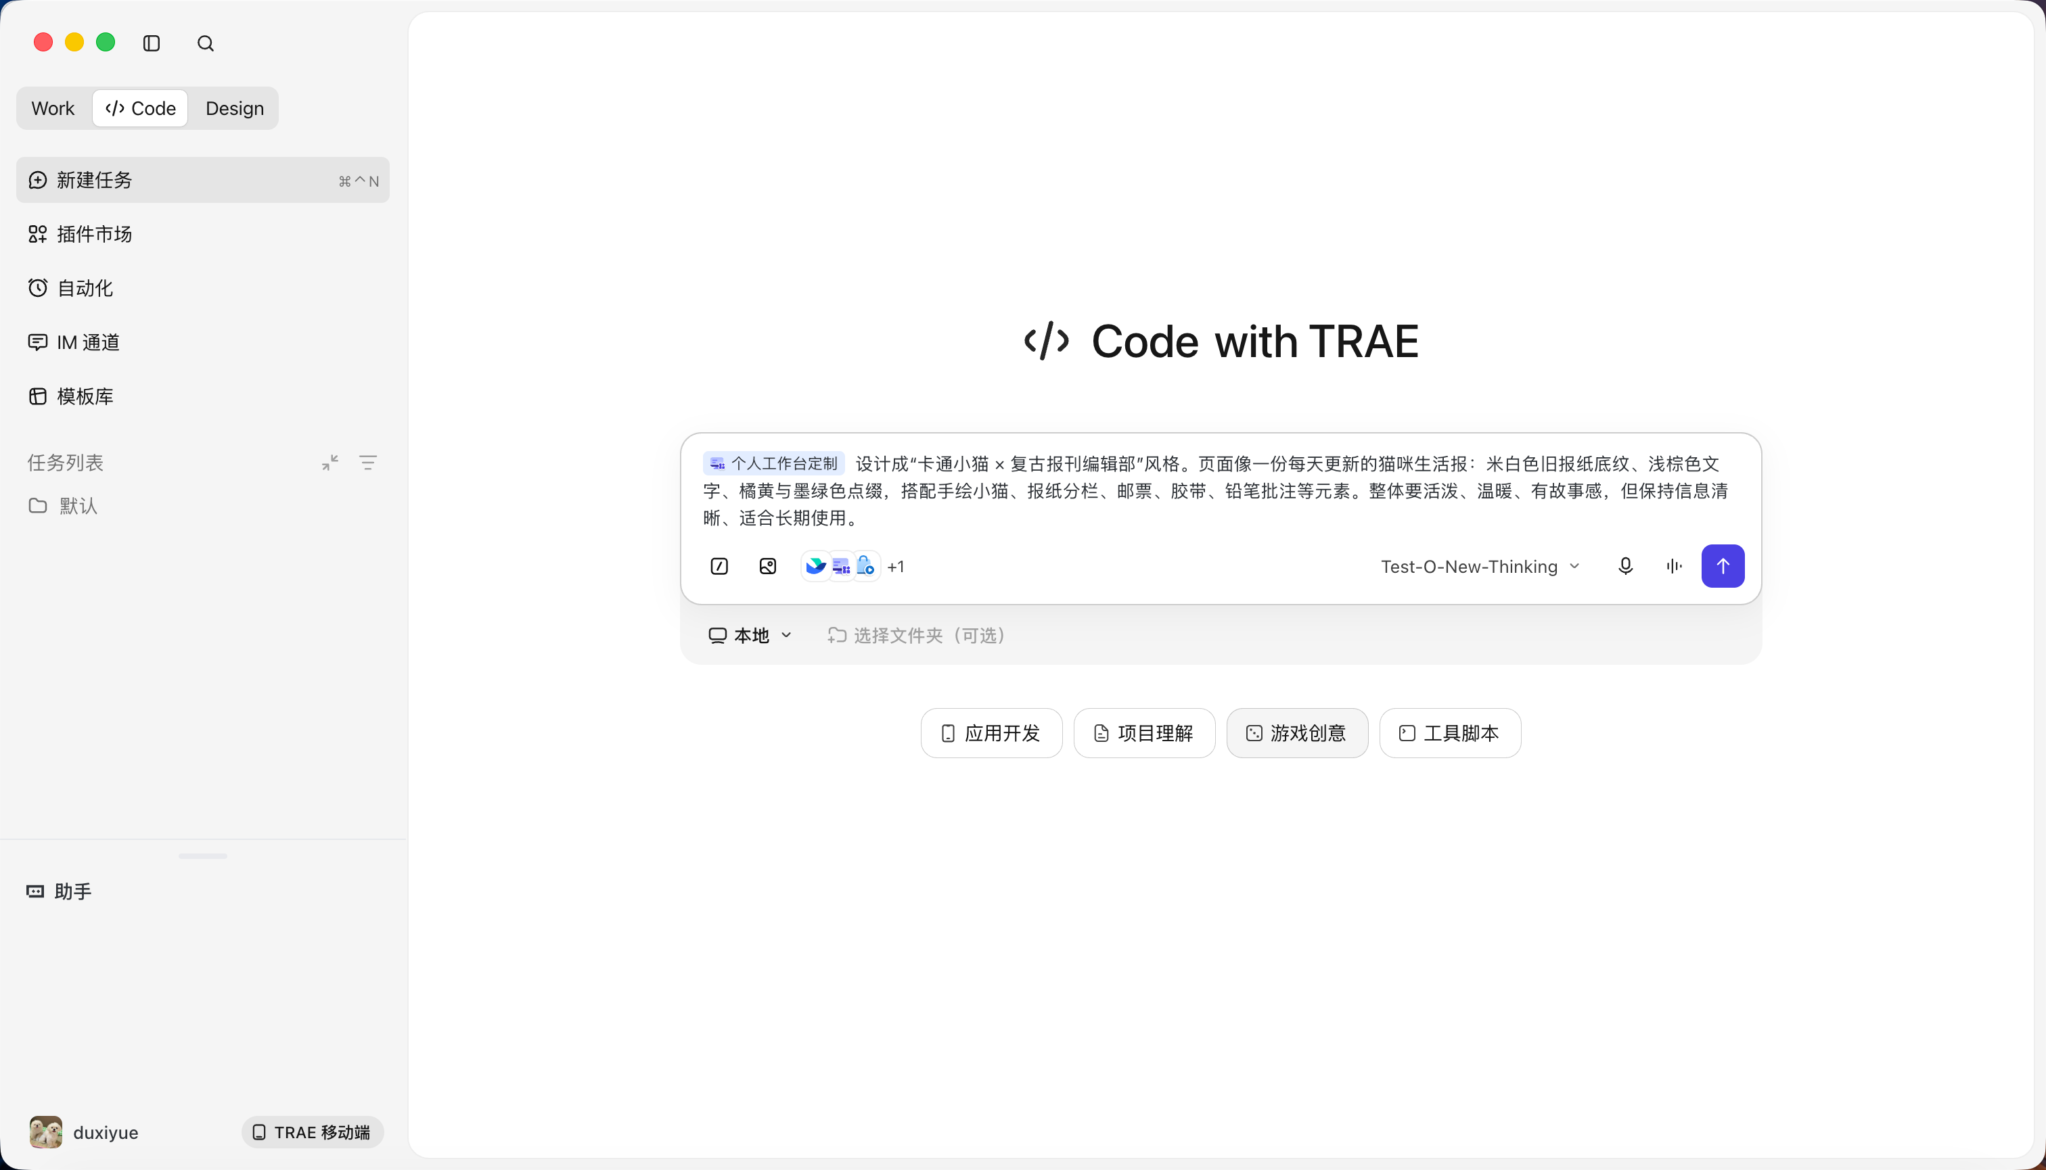2046x1170 pixels.
Task: Open 模板库 template library
Action: tap(202, 396)
